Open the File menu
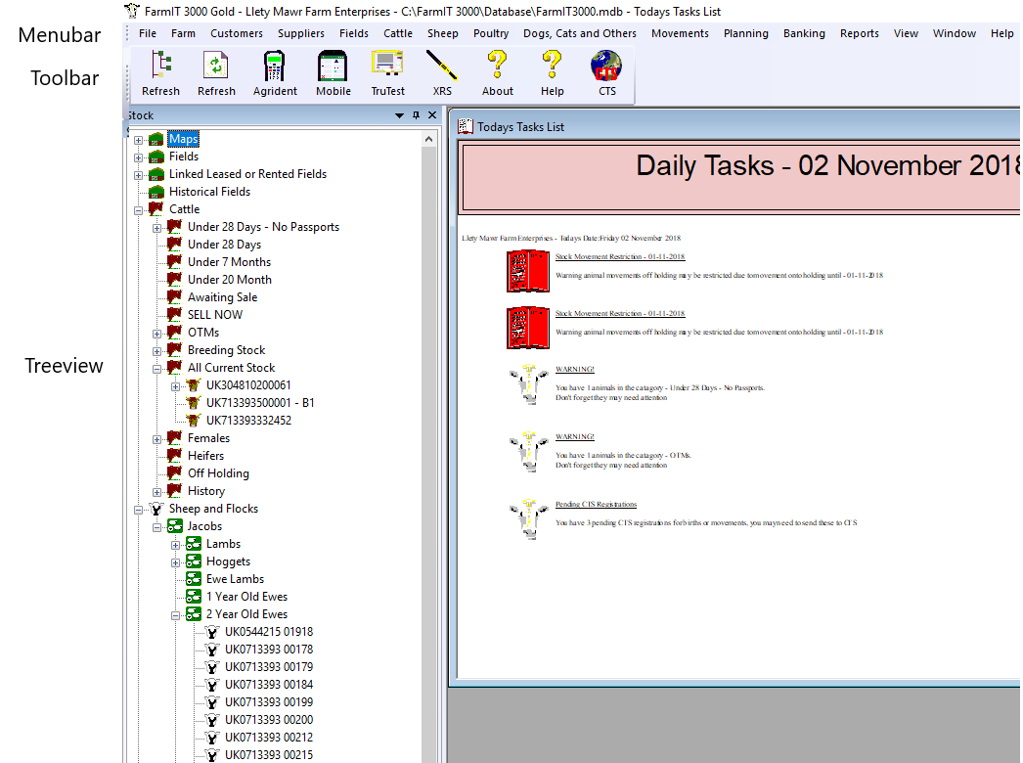The image size is (1023, 763). pos(148,33)
